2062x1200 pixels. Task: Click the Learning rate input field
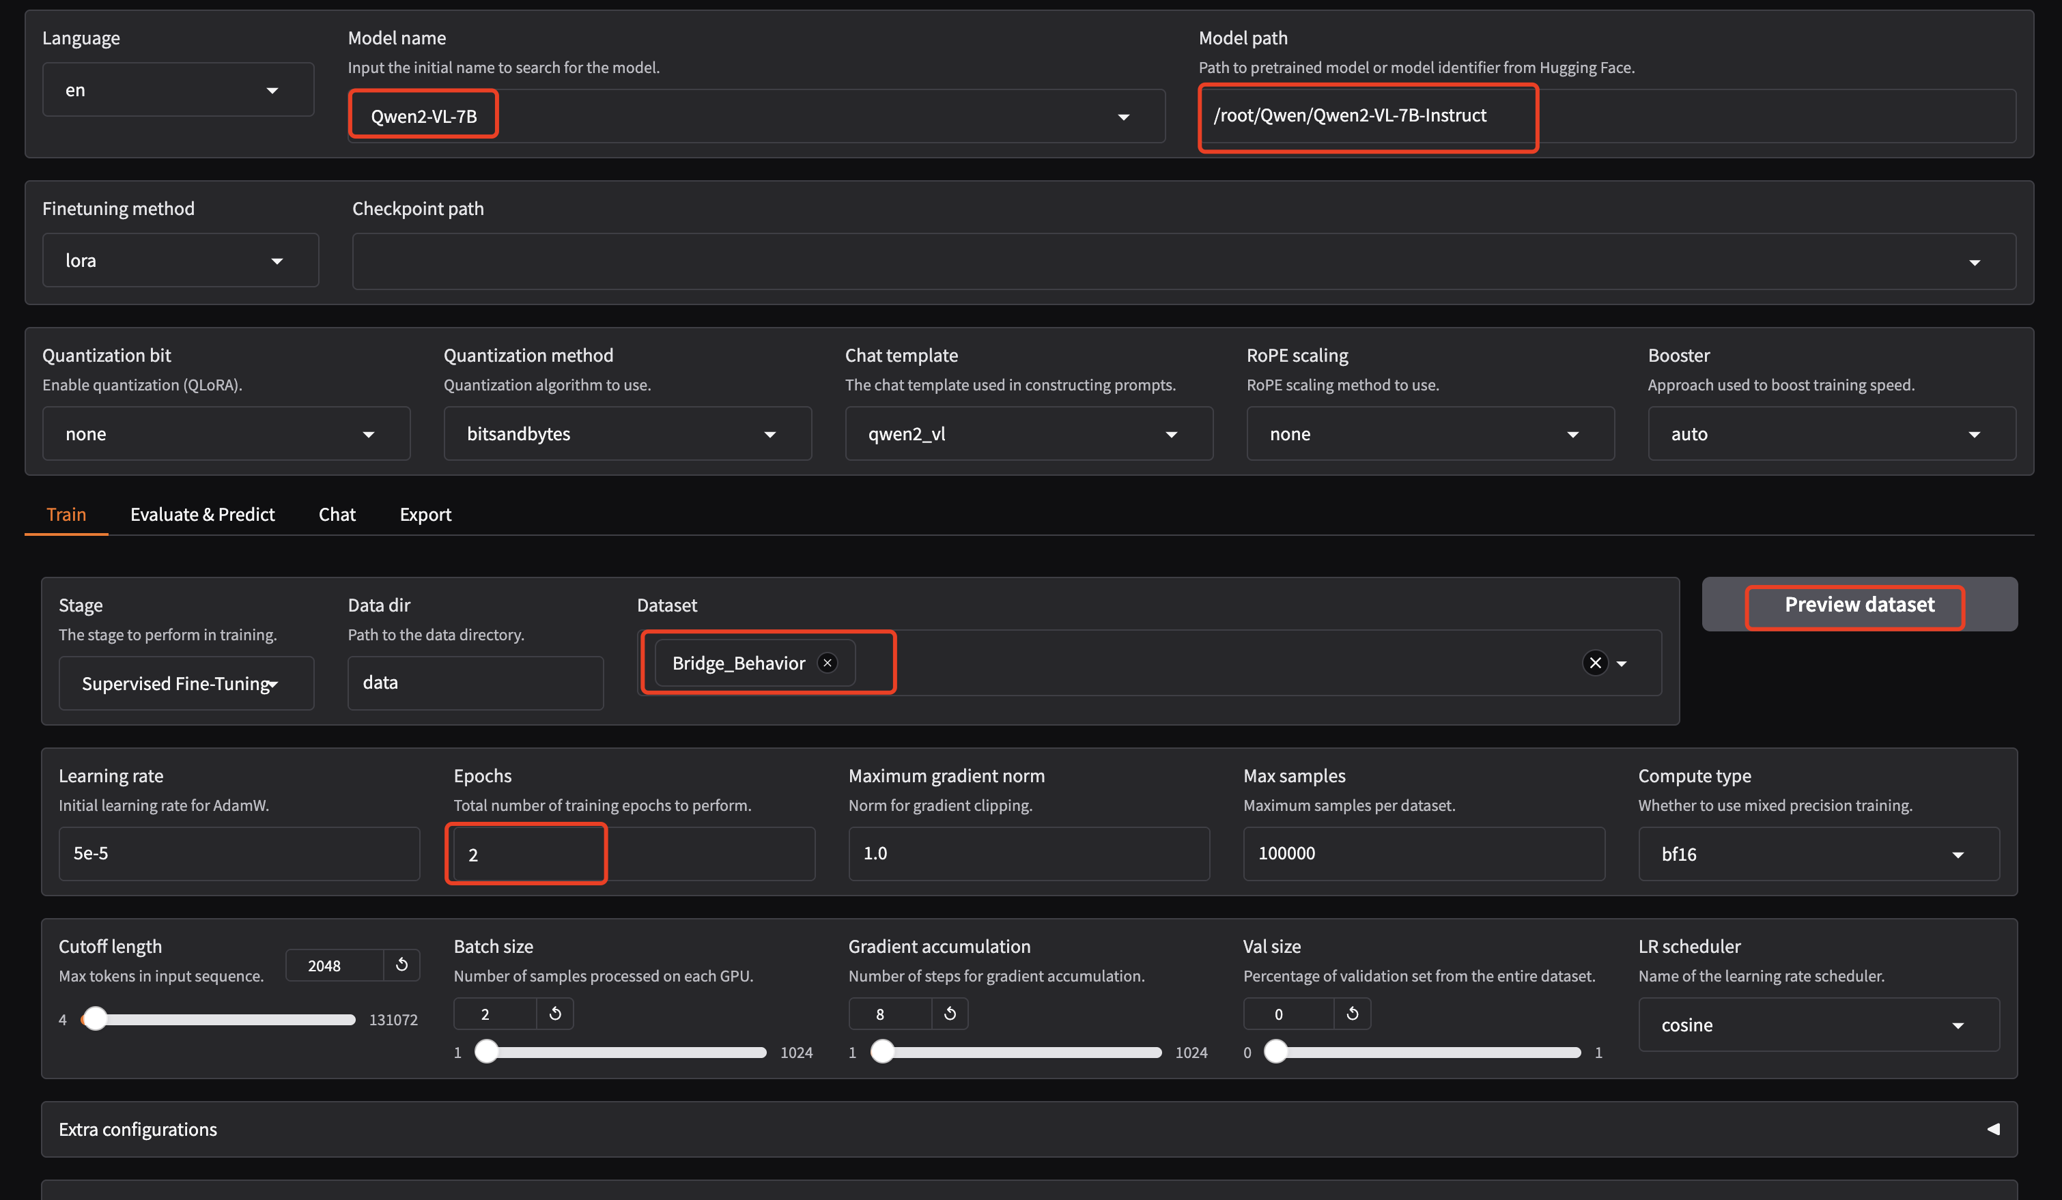239,853
